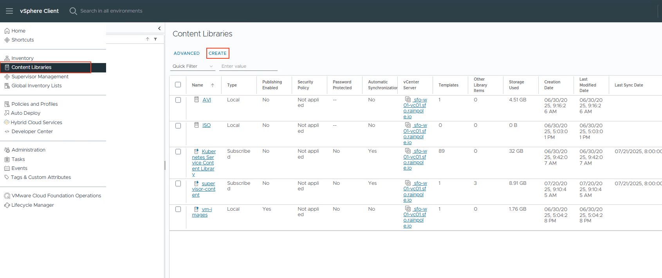Open the Quick Filter dropdown

click(x=193, y=67)
